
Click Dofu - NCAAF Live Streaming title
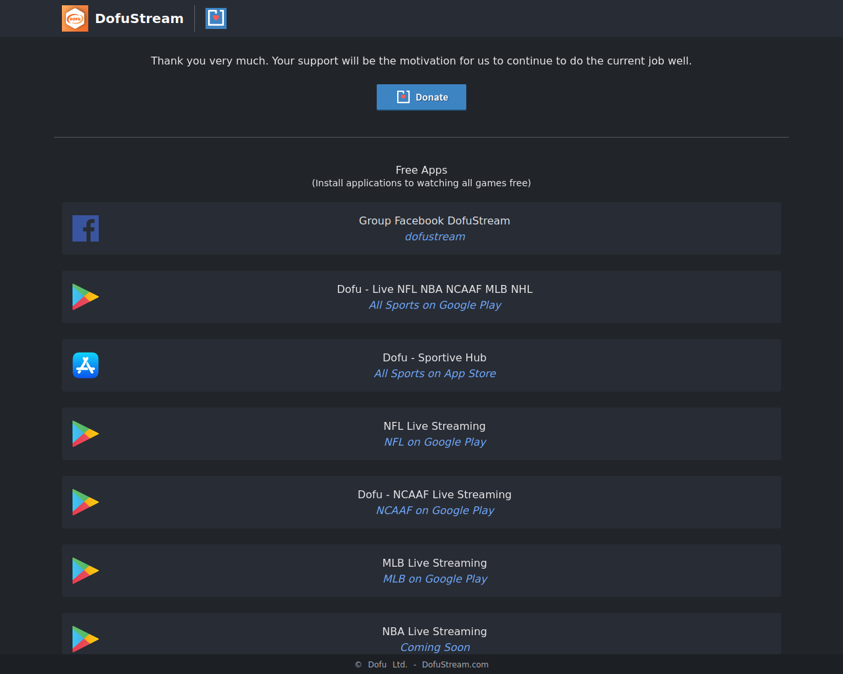click(x=435, y=494)
